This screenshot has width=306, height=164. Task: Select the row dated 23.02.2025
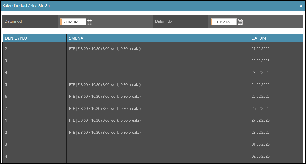click(260, 73)
